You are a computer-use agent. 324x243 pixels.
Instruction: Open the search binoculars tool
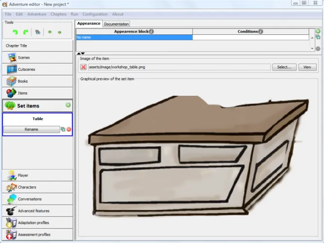[38, 32]
